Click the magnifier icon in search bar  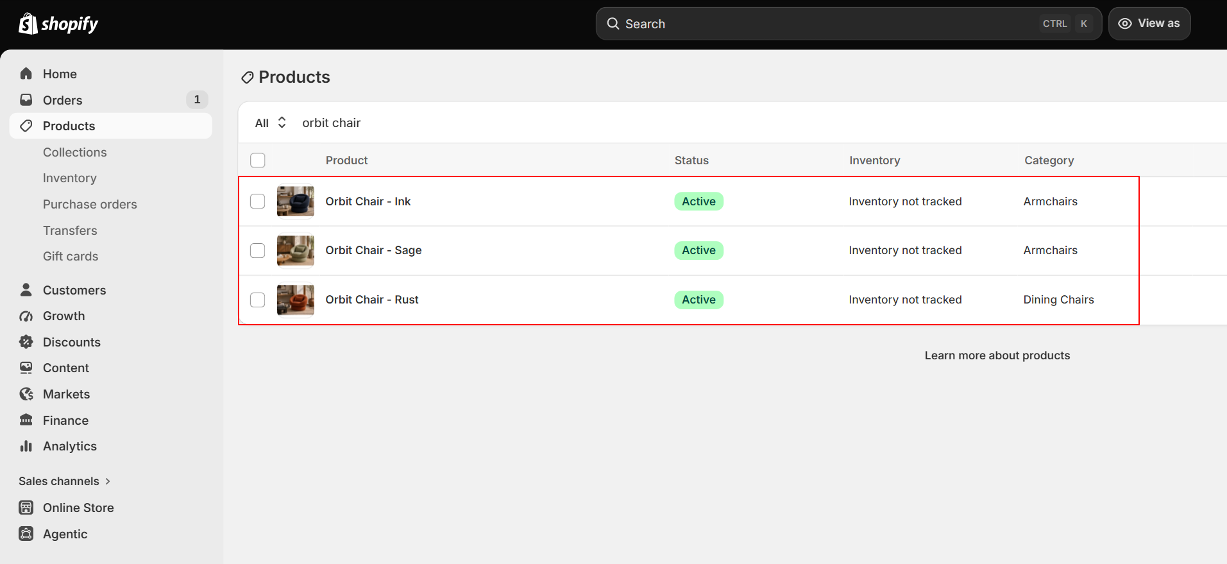click(x=613, y=24)
